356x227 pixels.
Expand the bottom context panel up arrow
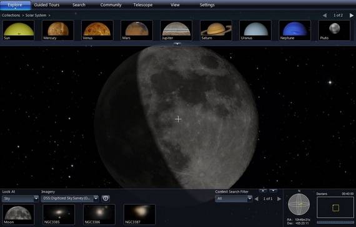263,191
